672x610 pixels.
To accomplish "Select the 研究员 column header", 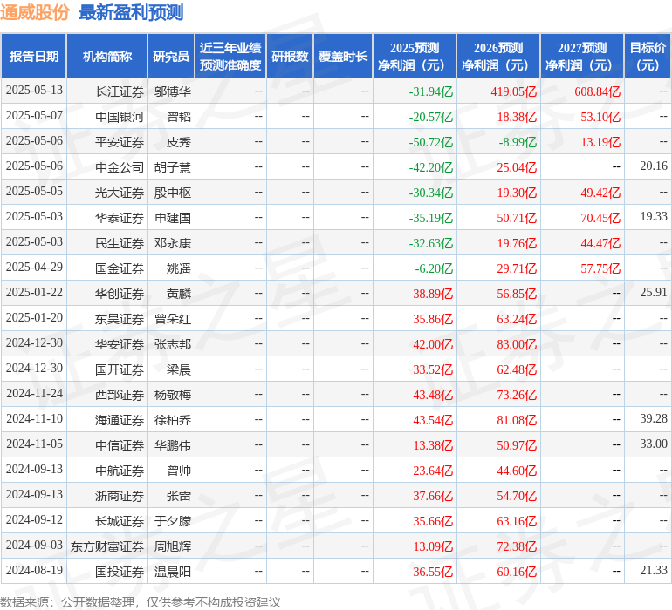I will pyautogui.click(x=170, y=57).
